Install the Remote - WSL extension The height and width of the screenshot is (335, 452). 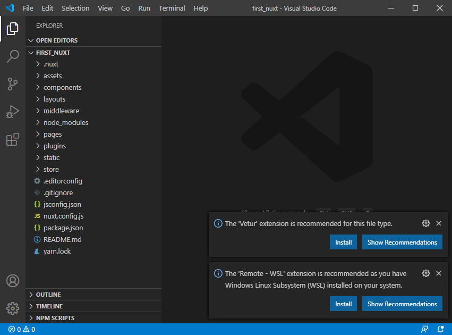click(x=343, y=304)
